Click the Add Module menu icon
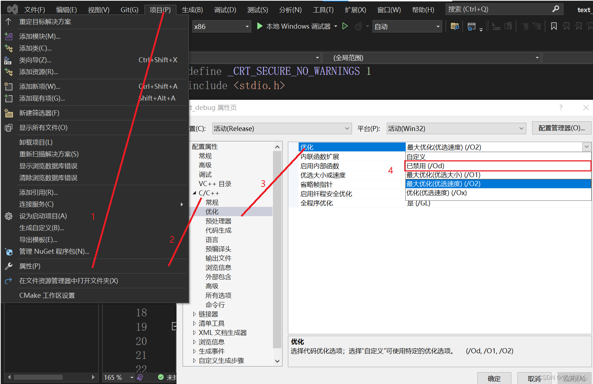Screen dimensions: 593x384 coord(9,36)
